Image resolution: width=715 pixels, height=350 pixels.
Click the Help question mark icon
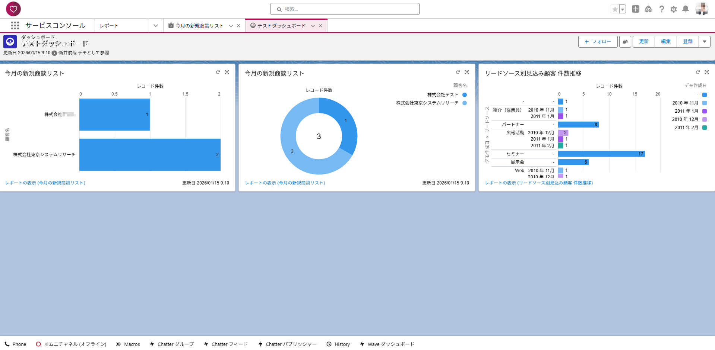pos(661,9)
